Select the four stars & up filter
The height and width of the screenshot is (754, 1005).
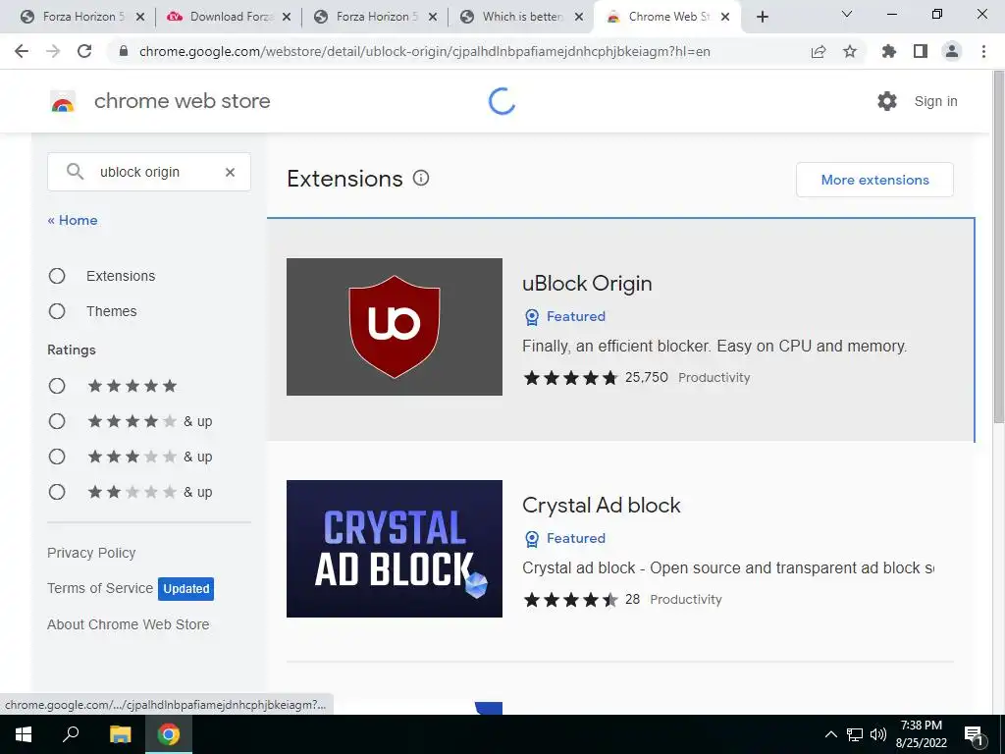click(x=57, y=421)
